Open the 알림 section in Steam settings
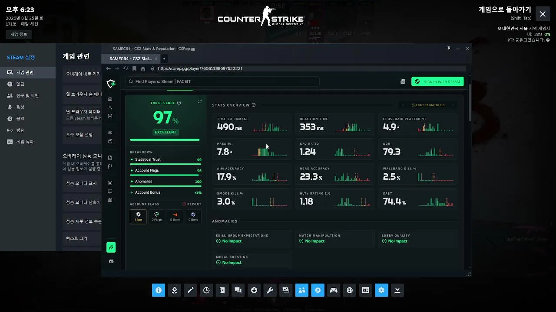556x312 pixels. tap(28, 84)
